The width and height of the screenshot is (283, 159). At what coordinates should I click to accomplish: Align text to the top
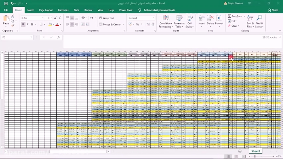(x=67, y=18)
